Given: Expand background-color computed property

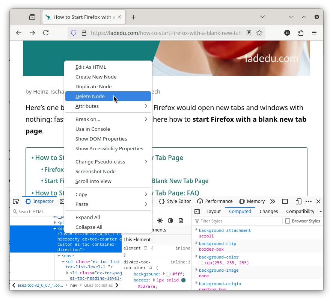Looking at the screenshot, I should coord(196,256).
